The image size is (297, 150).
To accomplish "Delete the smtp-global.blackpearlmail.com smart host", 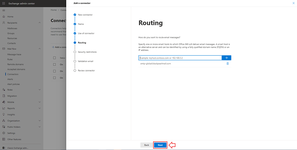I will (x=228, y=64).
